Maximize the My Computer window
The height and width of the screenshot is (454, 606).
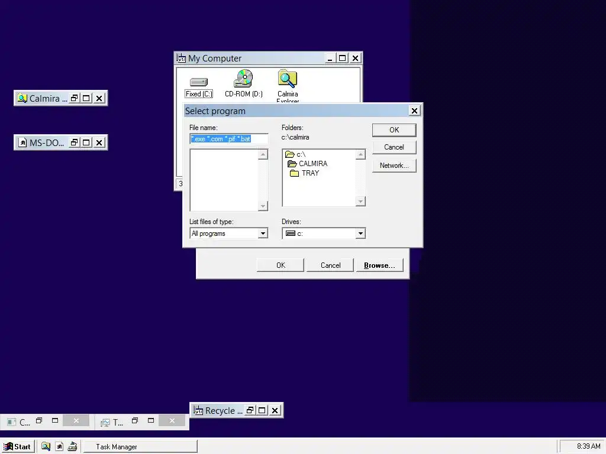coord(343,59)
